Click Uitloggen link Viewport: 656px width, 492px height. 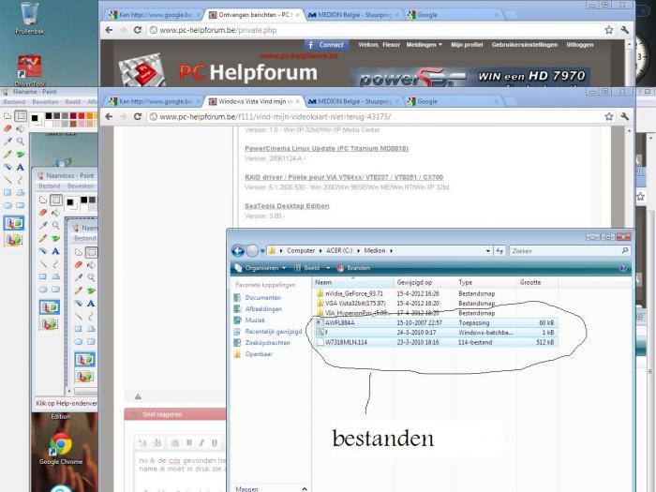point(579,45)
